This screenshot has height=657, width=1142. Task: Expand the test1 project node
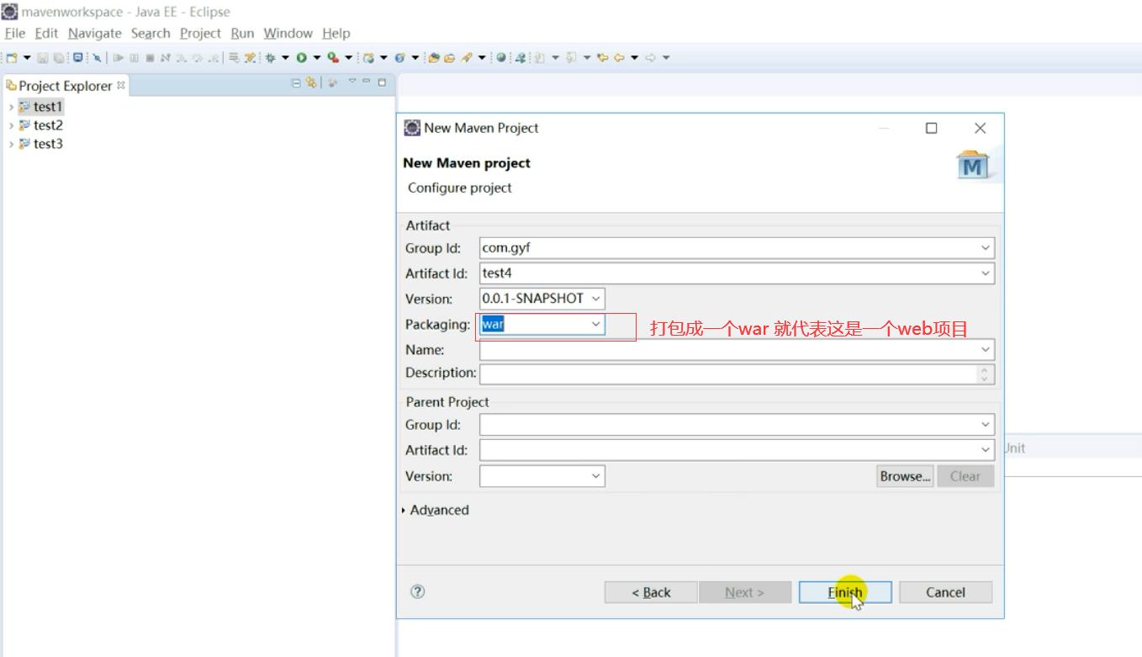tap(11, 107)
